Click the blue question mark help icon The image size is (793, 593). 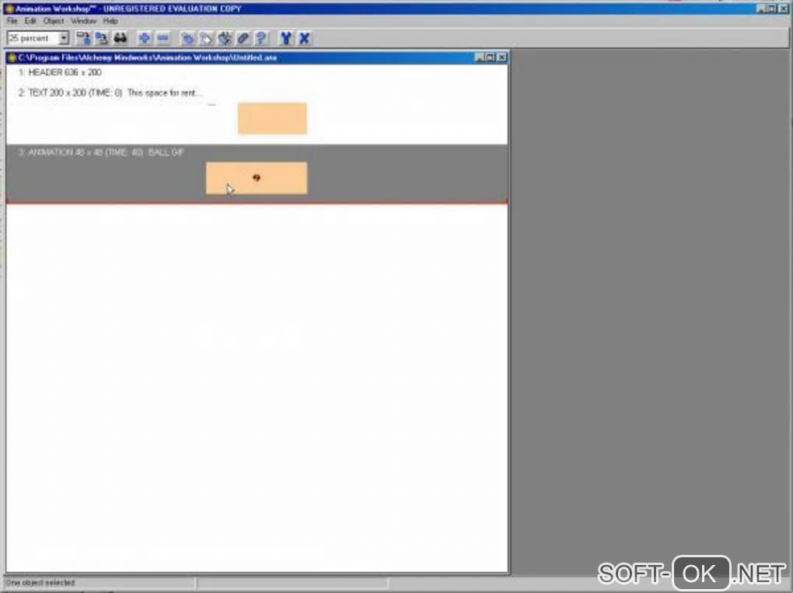point(261,38)
